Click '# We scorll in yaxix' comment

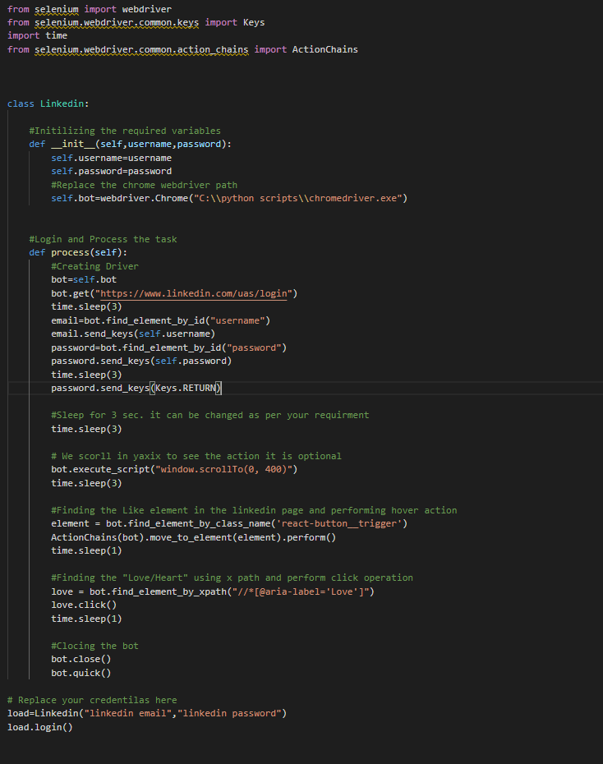click(196, 456)
